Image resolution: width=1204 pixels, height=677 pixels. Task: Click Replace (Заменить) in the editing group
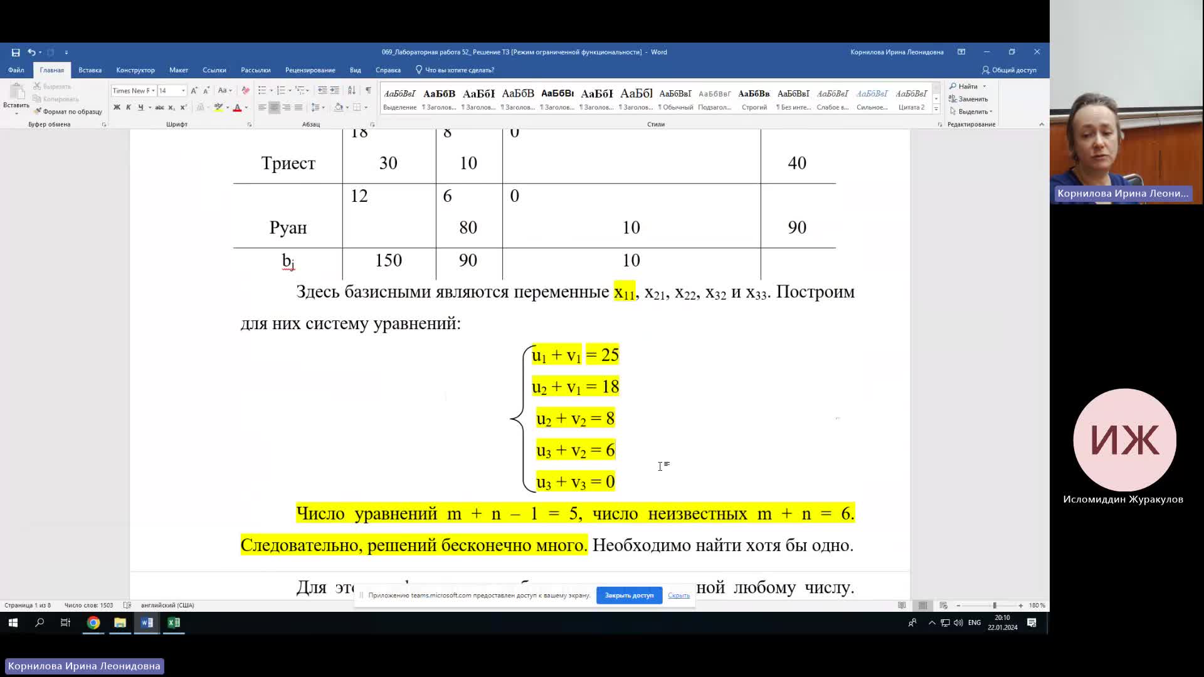point(968,99)
